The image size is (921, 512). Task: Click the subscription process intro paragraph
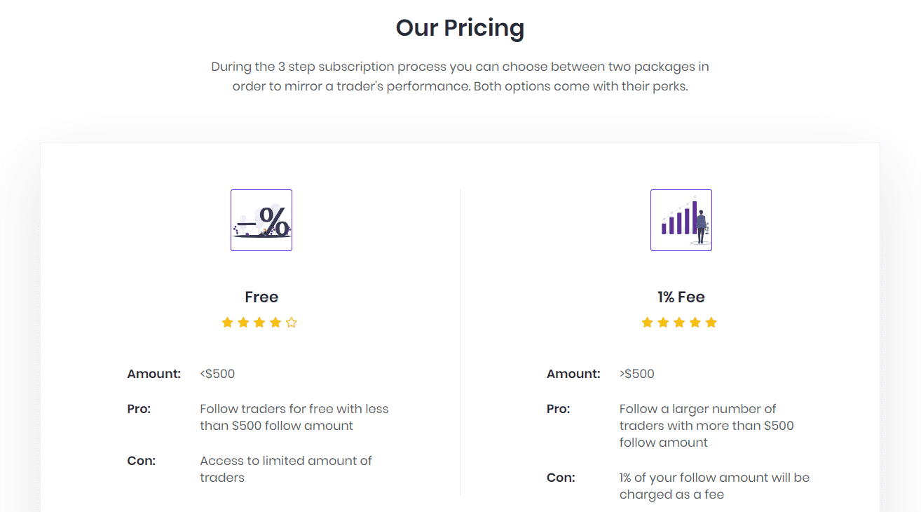460,77
